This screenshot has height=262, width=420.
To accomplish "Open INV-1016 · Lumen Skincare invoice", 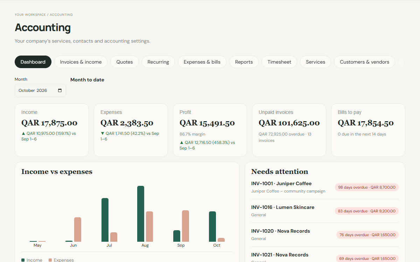I will 283,207.
